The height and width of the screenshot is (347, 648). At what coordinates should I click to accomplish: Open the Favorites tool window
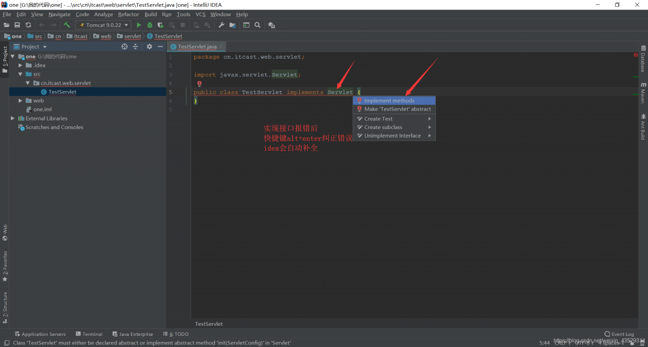tap(5, 267)
